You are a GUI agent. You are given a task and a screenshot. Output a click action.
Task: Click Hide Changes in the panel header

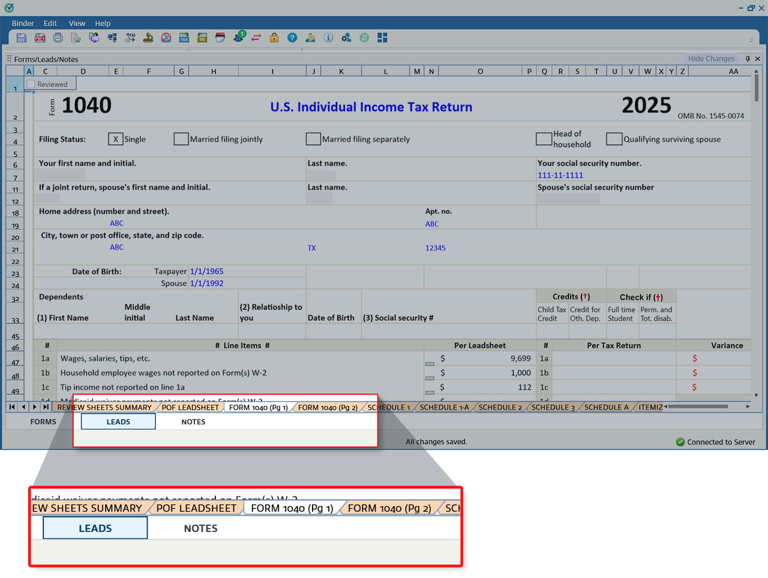point(711,58)
